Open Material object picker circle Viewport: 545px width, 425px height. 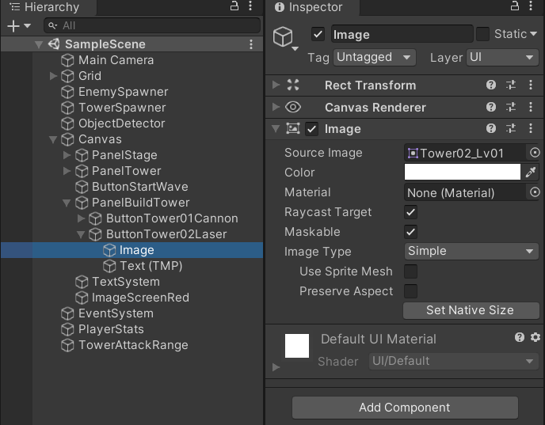[x=535, y=192]
